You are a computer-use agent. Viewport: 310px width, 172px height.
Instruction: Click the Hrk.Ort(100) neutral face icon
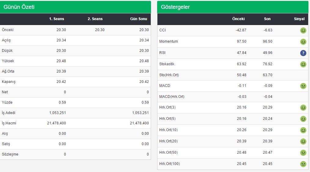tap(303, 164)
